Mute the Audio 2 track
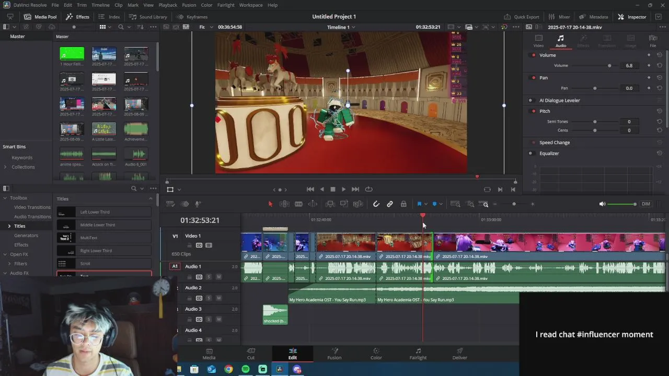This screenshot has width=669, height=376. (x=218, y=298)
